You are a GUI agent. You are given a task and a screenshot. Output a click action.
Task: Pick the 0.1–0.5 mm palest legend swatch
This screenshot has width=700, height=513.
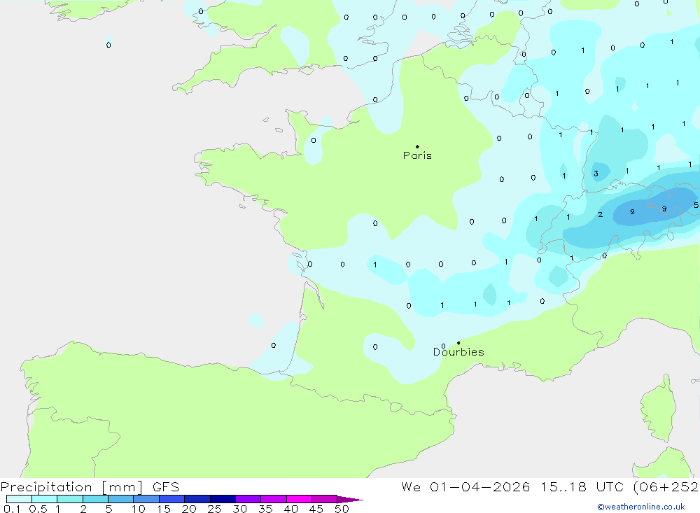[19, 499]
